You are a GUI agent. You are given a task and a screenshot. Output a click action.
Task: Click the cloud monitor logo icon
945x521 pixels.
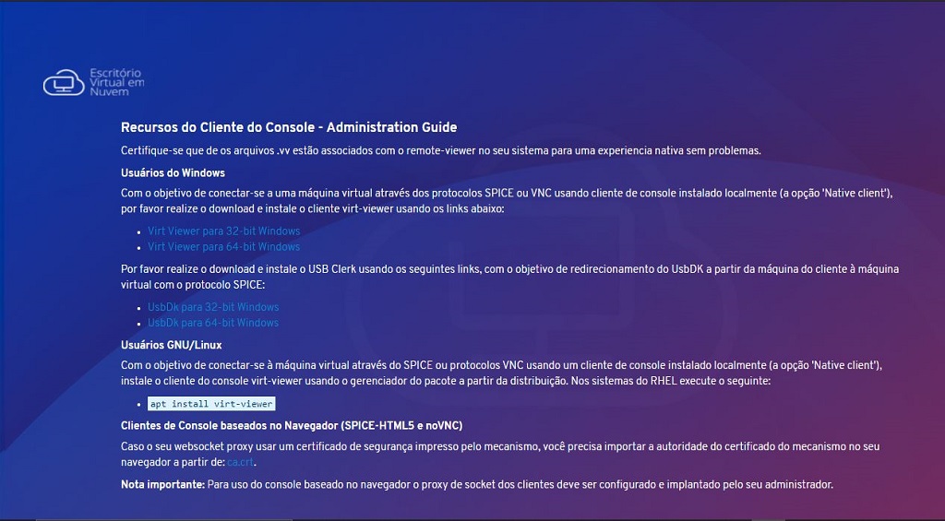(63, 82)
